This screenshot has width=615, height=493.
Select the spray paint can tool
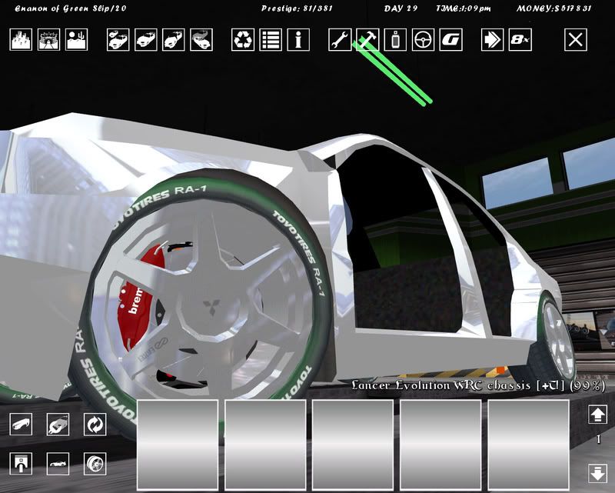point(395,40)
